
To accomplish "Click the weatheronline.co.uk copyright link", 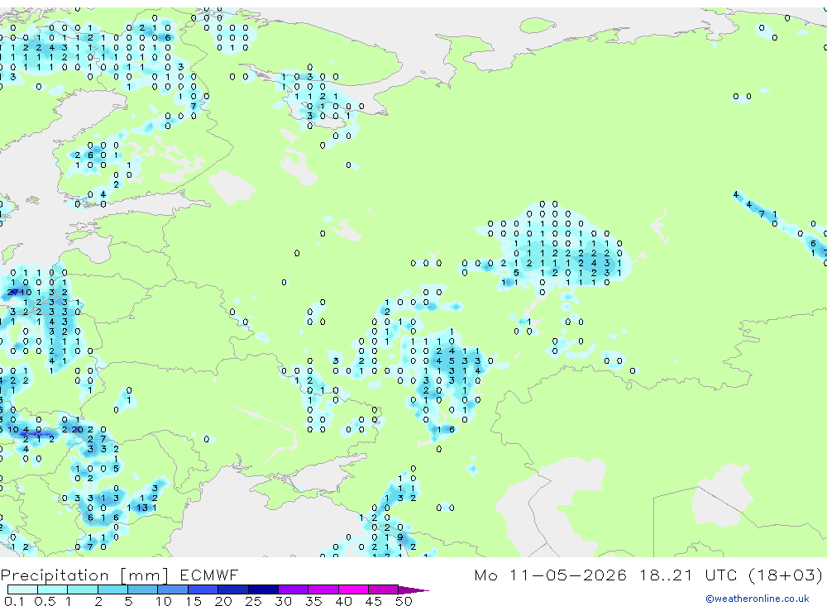I will 758,599.
